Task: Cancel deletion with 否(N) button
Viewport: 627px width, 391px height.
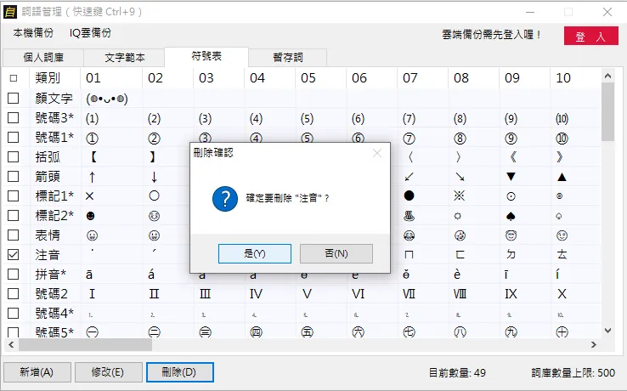Action: coord(336,253)
